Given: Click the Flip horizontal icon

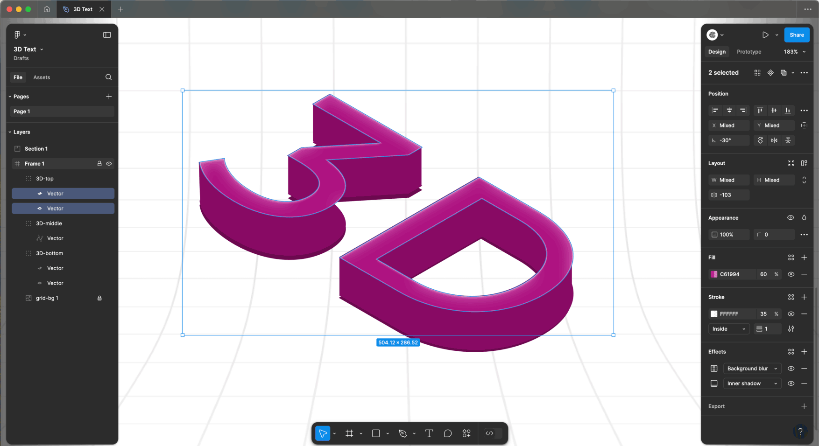Looking at the screenshot, I should click(774, 140).
